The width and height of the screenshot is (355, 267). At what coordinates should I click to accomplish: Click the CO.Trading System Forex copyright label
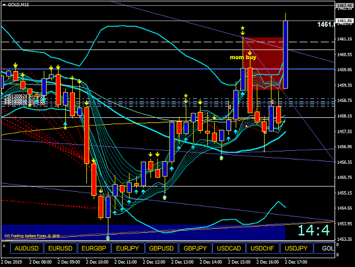click(32, 236)
